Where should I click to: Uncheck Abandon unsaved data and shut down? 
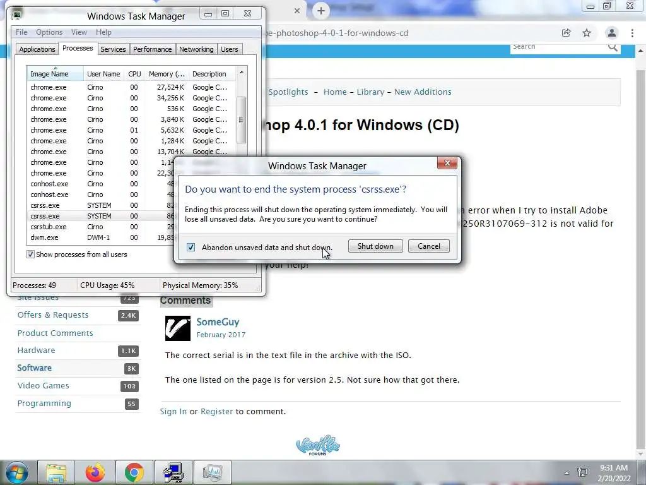coord(191,247)
